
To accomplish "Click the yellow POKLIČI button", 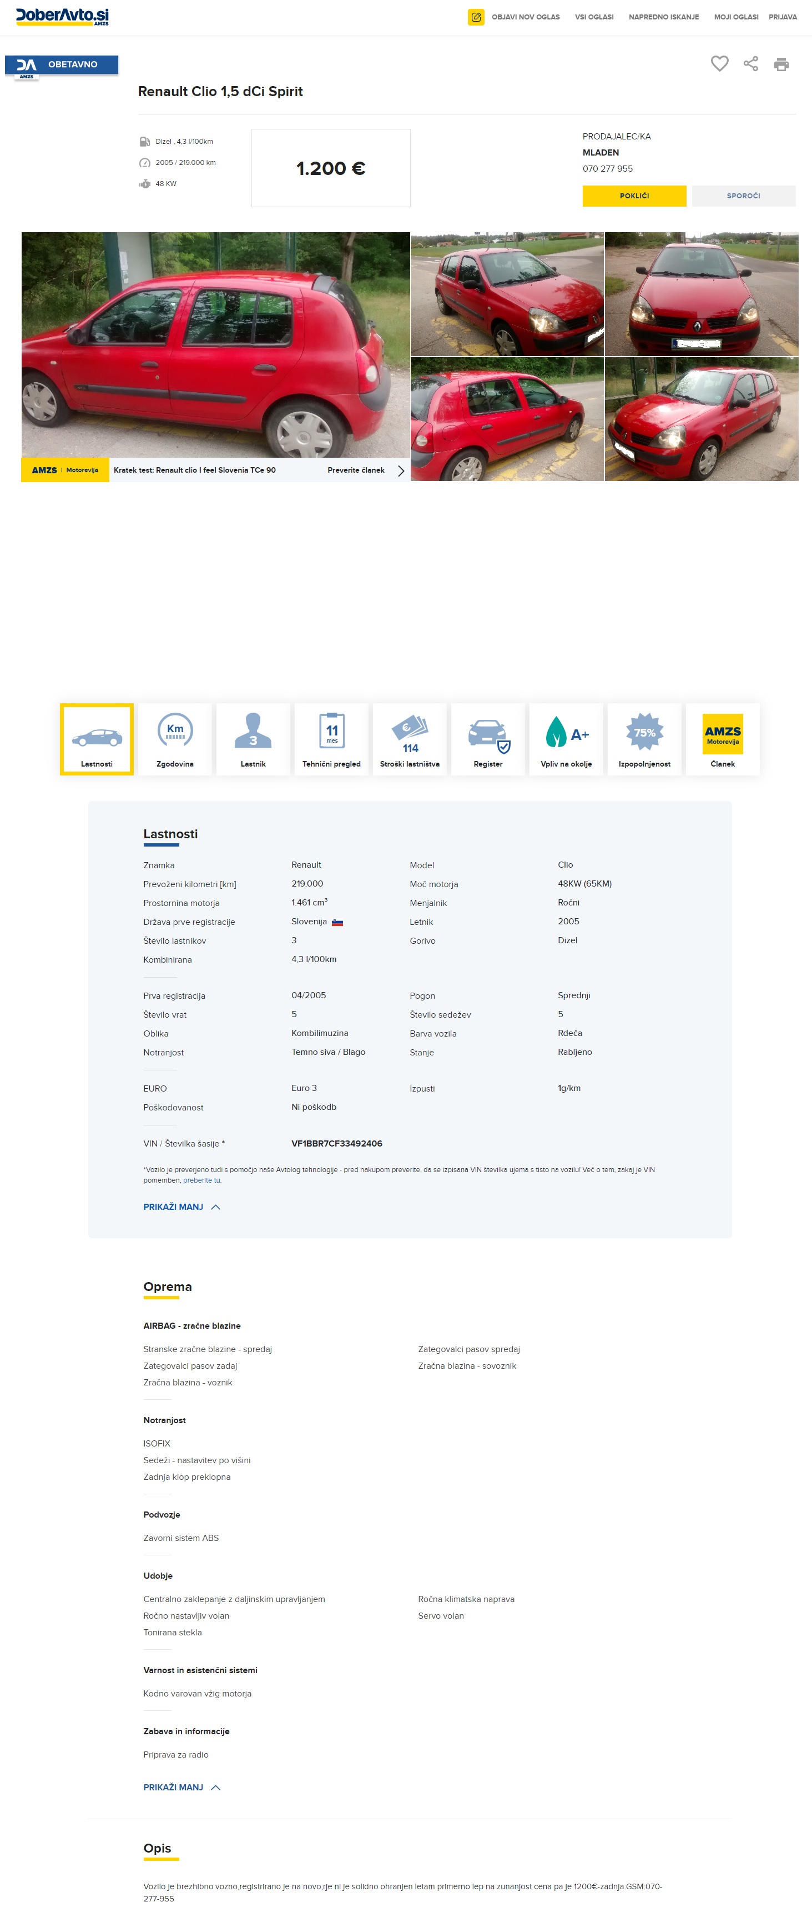I will (x=634, y=196).
